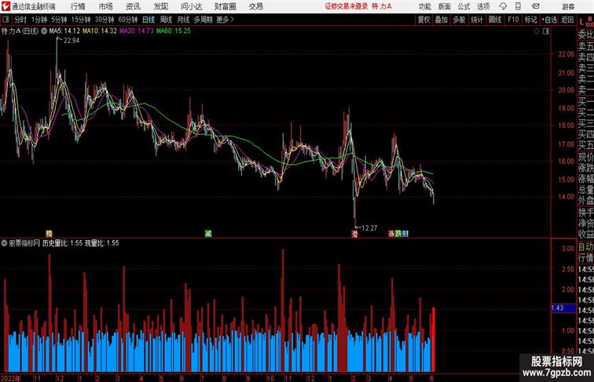
Task: Click the 榜 event marker on chart
Action: click(49, 234)
